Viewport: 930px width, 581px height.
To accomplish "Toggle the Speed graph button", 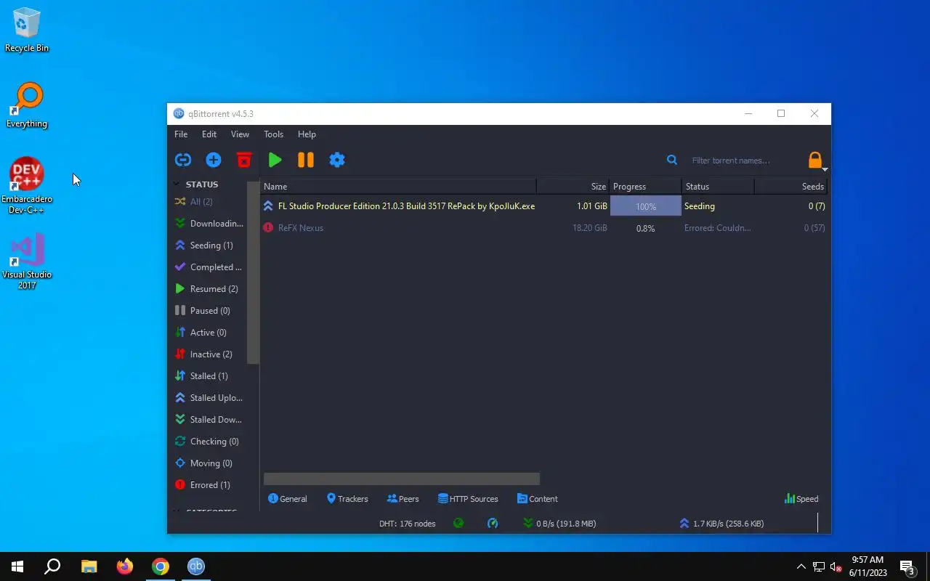I will click(x=801, y=499).
